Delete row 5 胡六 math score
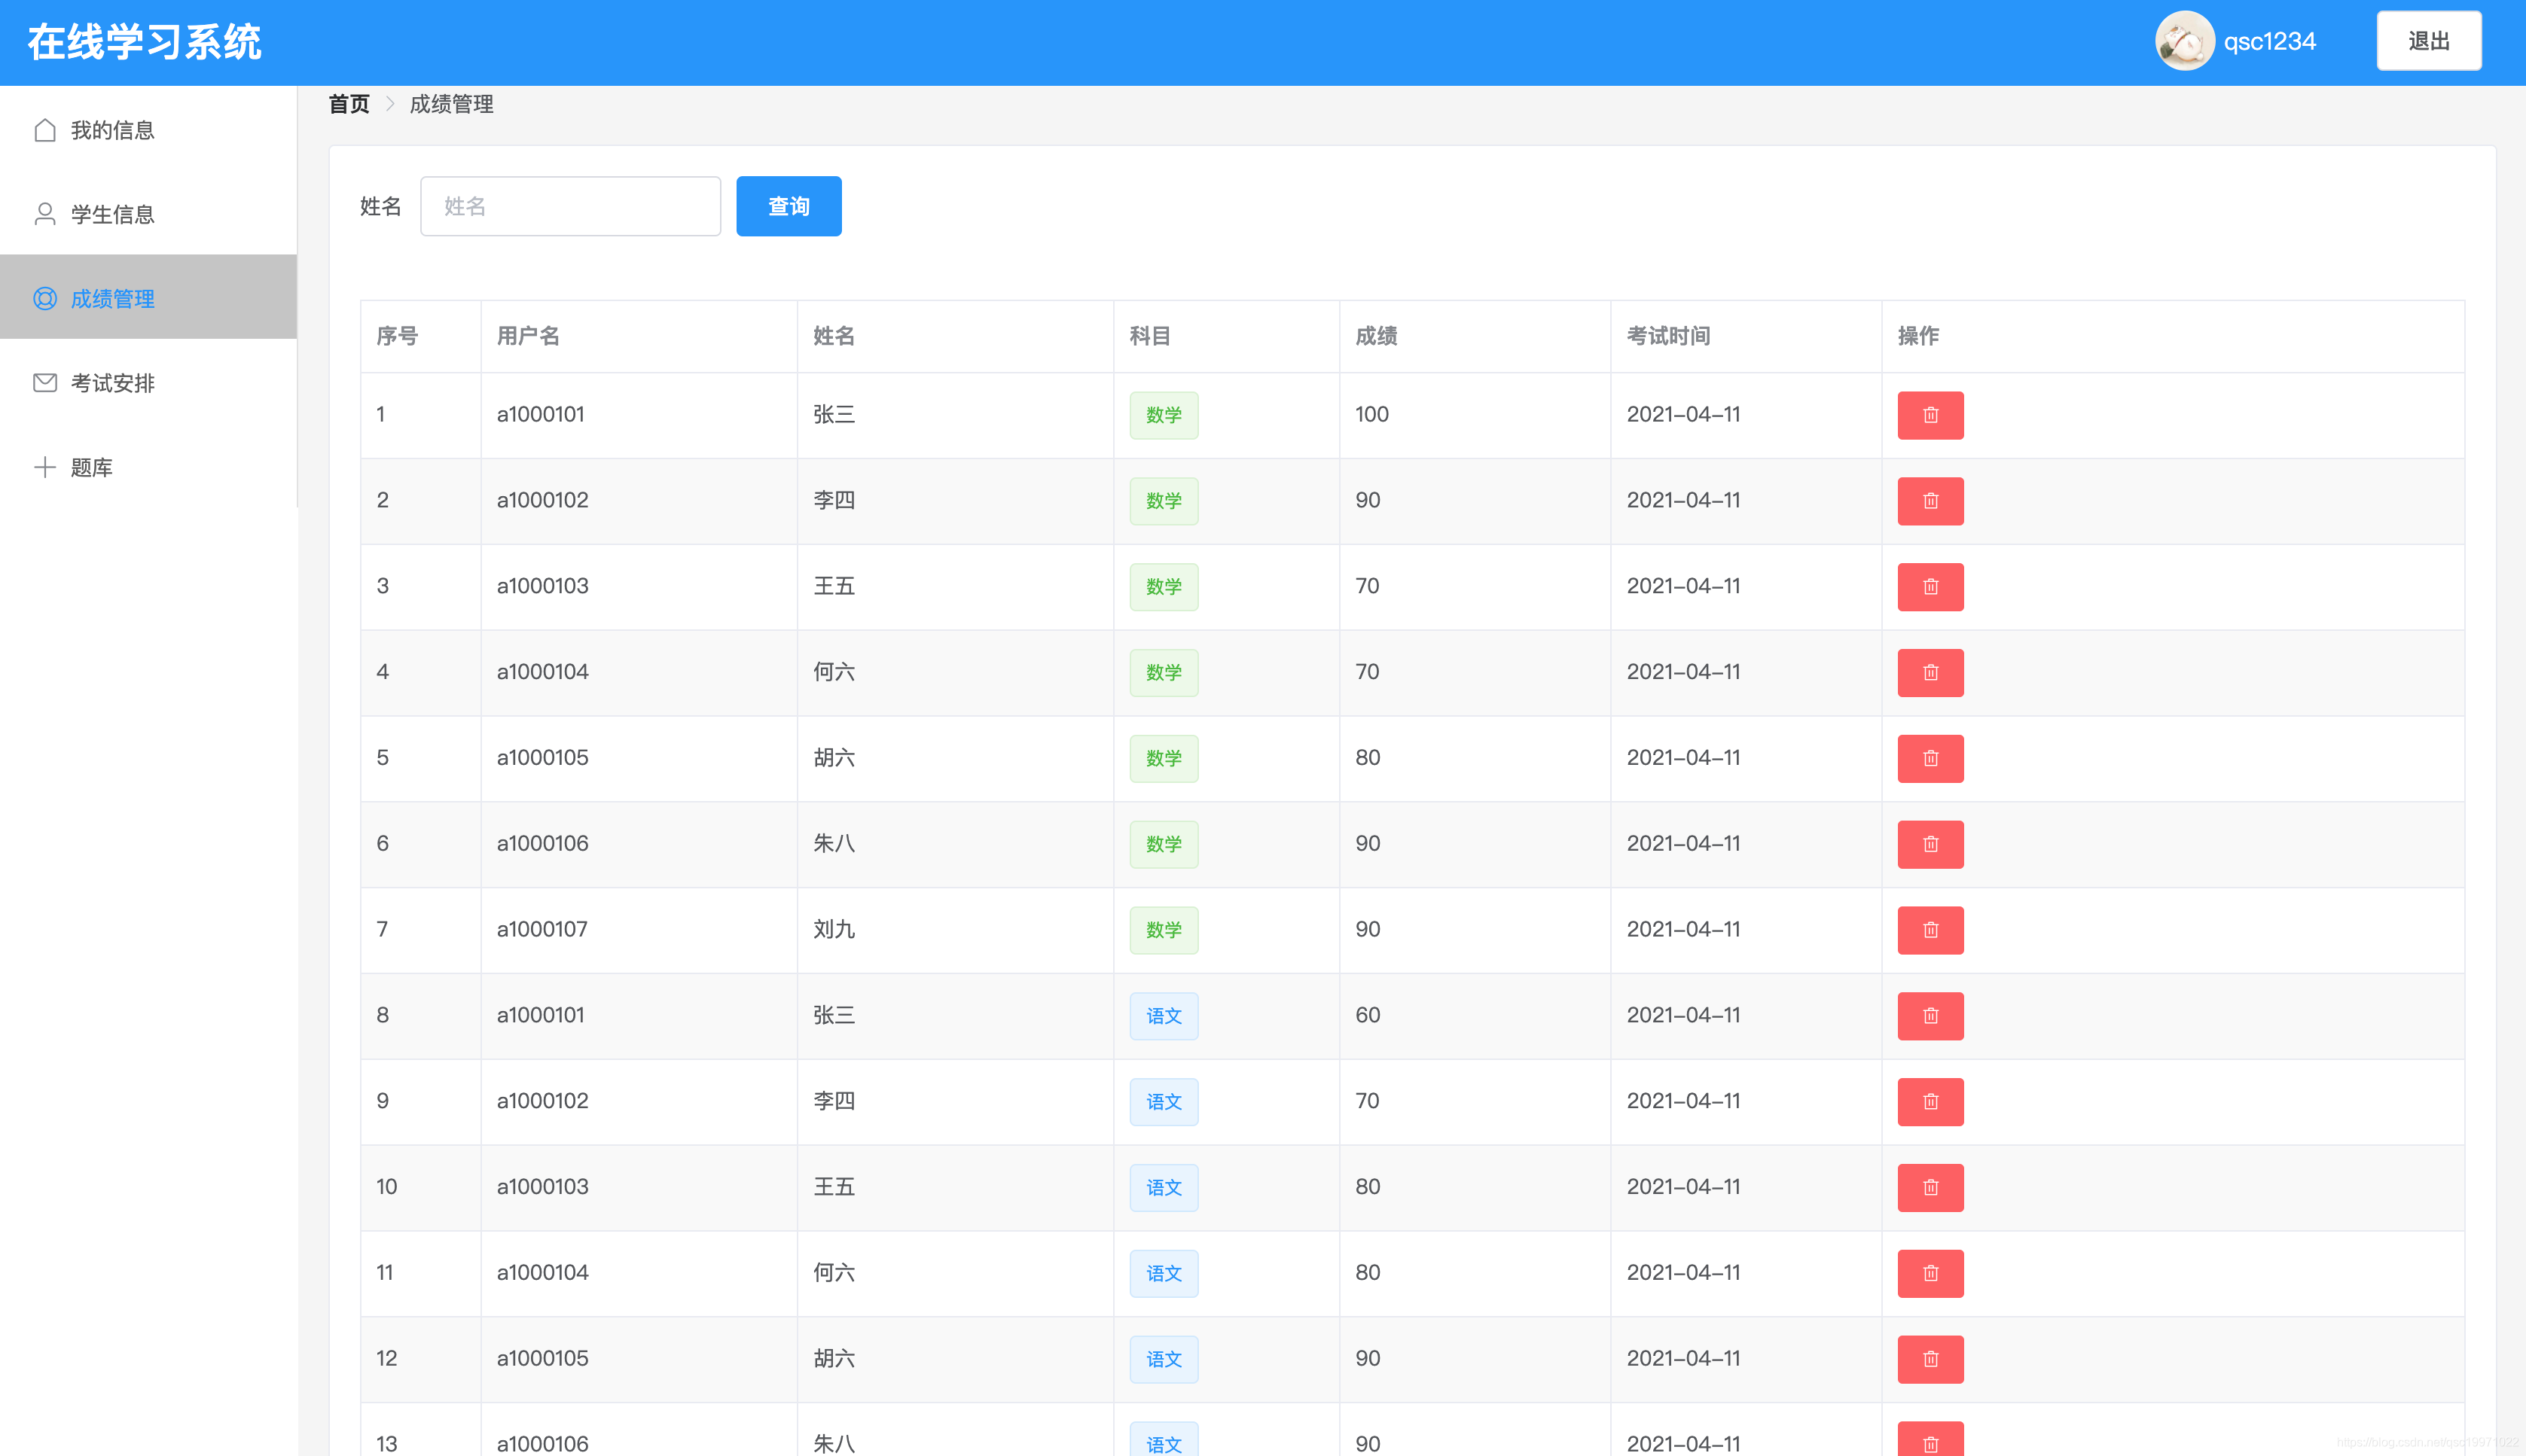2526x1456 pixels. pyautogui.click(x=1930, y=758)
